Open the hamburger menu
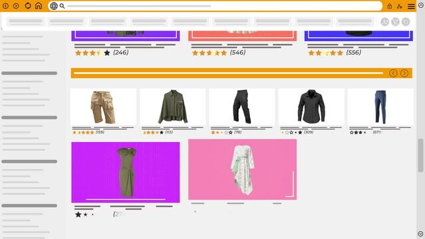Viewport: 425px width, 239px height. click(x=411, y=6)
